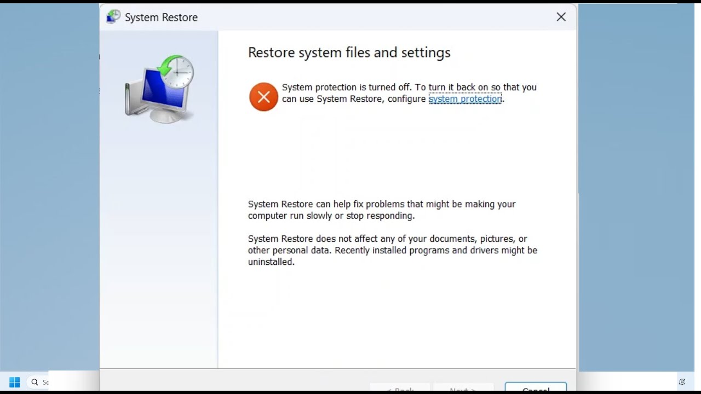The width and height of the screenshot is (701, 394).
Task: Click the 'System Restore can help fix problems' paragraph
Action: pyautogui.click(x=382, y=210)
